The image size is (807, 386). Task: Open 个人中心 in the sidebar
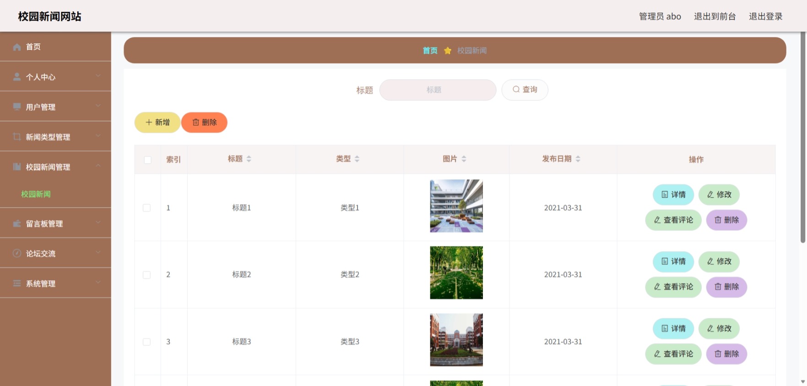point(55,76)
